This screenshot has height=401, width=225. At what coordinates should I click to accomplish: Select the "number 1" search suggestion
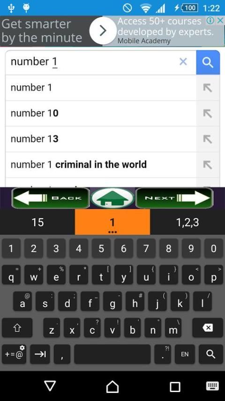[101, 88]
